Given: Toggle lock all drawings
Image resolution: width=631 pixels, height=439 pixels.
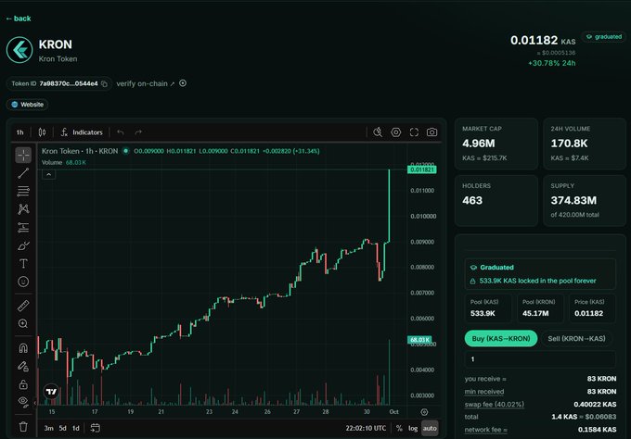Looking at the screenshot, I should (23, 384).
